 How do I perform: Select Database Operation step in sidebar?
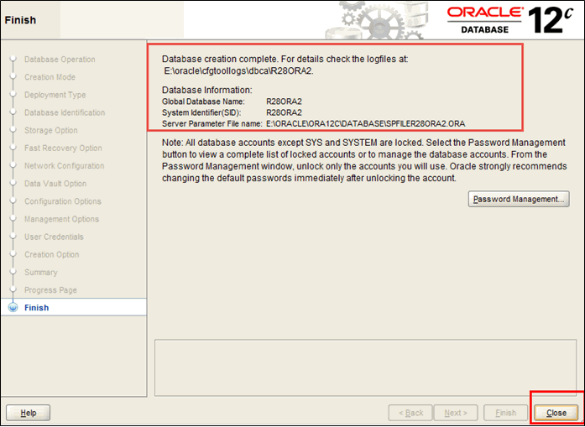click(x=60, y=60)
